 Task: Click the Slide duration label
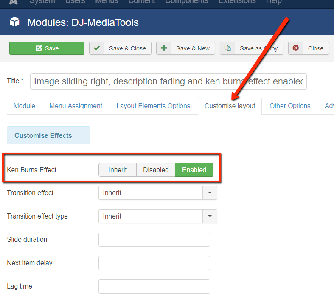(x=27, y=239)
